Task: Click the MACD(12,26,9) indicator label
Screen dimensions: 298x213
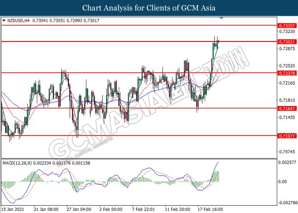Action: (x=17, y=163)
